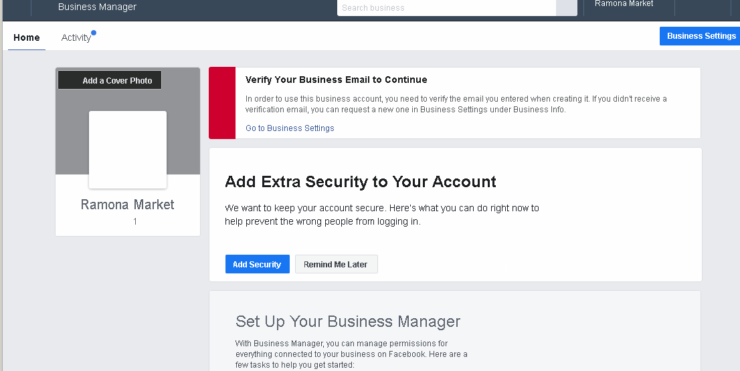Open the Ramona Market business name
Screen dimensions: 740x371
pyautogui.click(x=127, y=205)
